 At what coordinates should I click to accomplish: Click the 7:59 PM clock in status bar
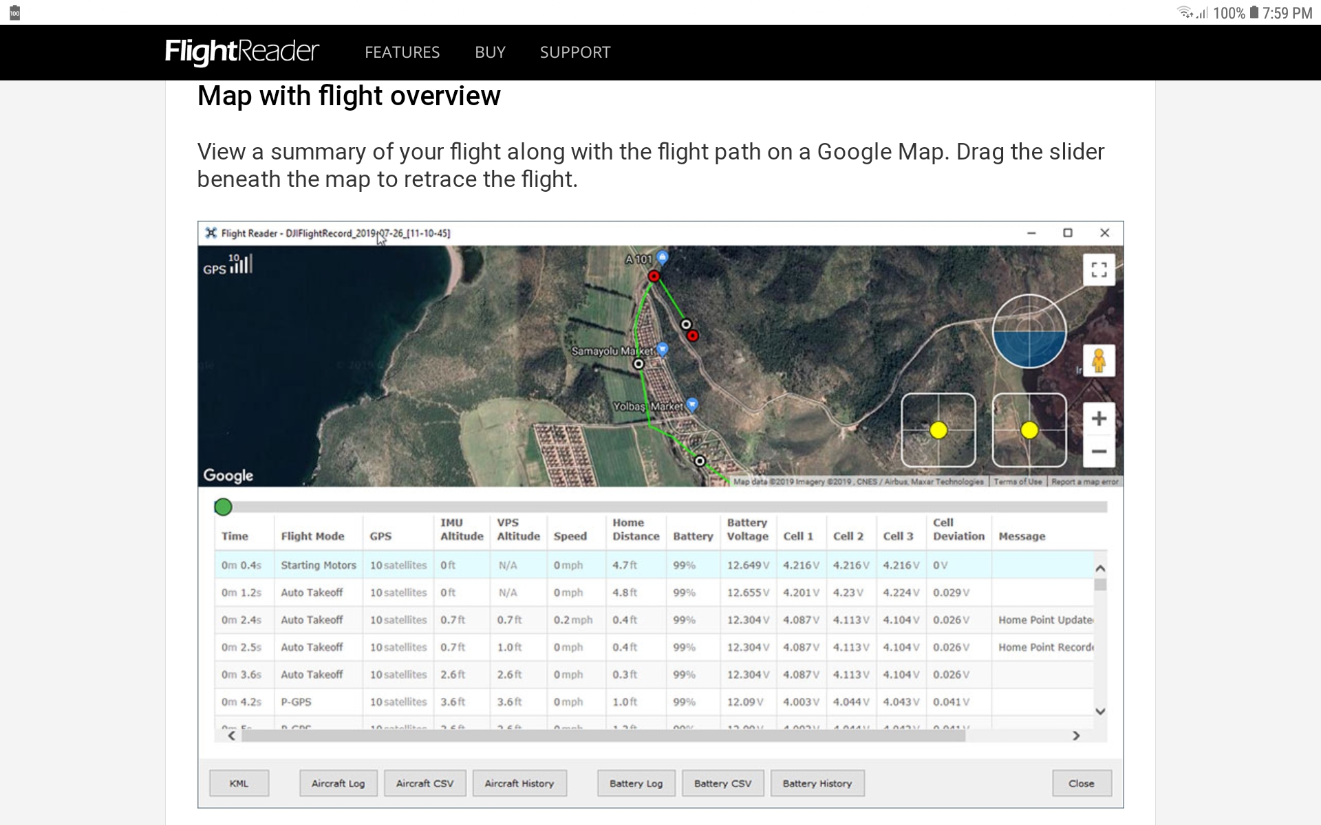[1287, 12]
